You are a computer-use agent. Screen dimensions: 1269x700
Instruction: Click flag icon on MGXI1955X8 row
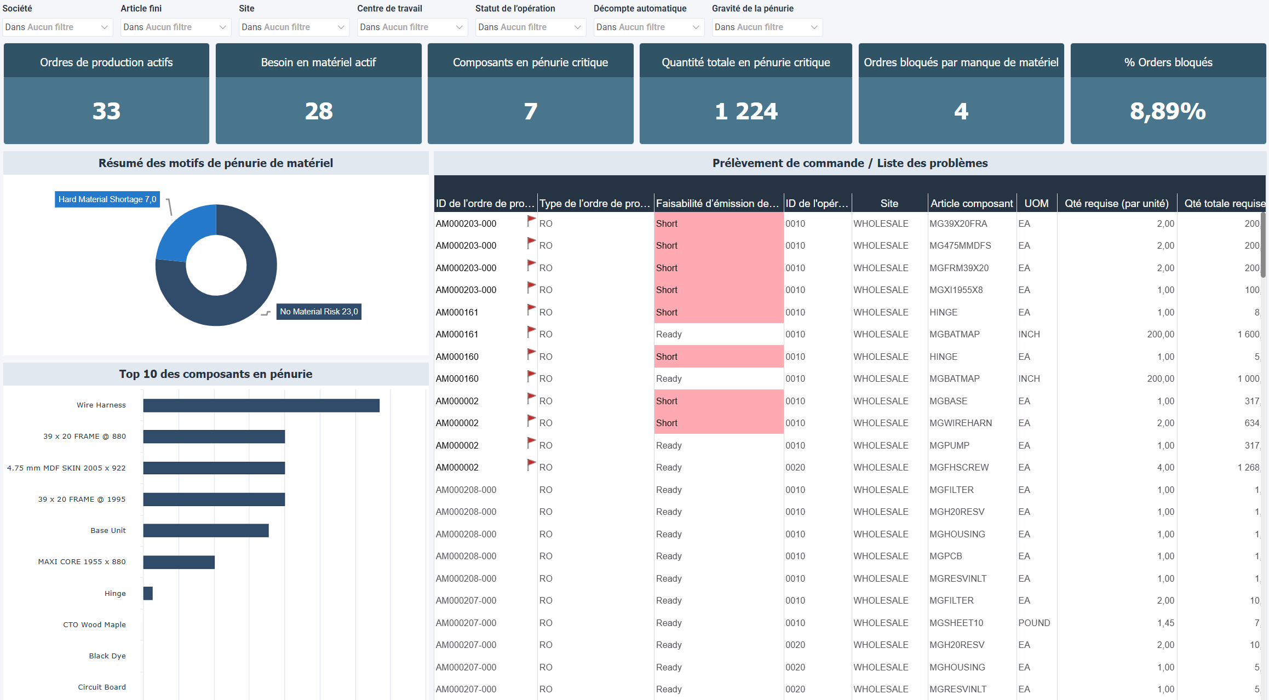click(531, 287)
